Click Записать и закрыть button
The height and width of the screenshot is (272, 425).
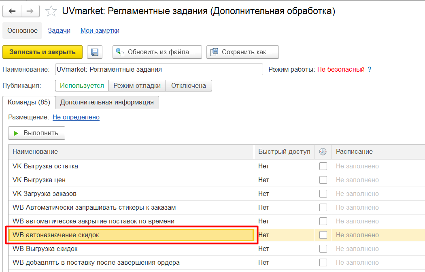42,52
